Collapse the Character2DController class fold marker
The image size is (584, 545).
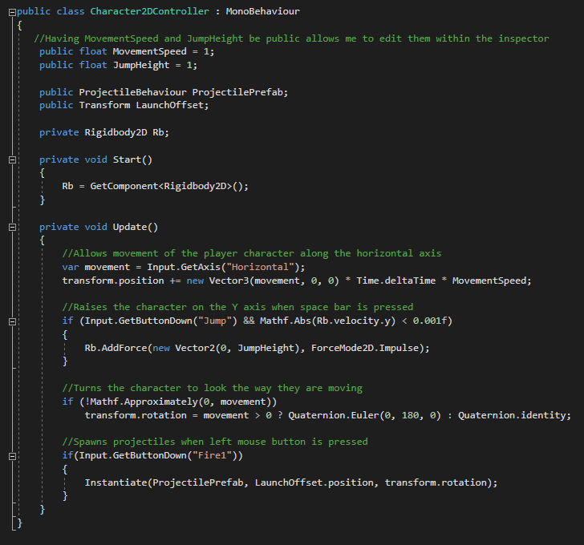pyautogui.click(x=12, y=11)
